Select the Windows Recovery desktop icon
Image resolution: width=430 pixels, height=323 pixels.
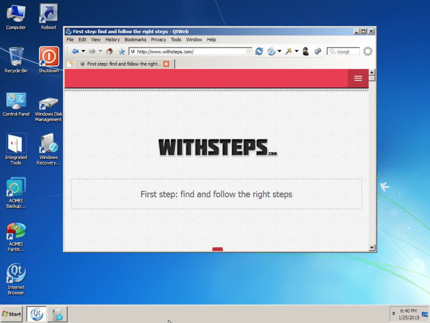[x=49, y=150]
